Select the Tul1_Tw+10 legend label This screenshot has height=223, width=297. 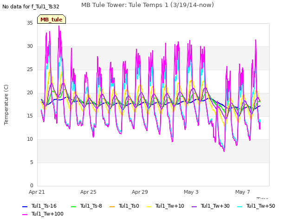point(170,206)
